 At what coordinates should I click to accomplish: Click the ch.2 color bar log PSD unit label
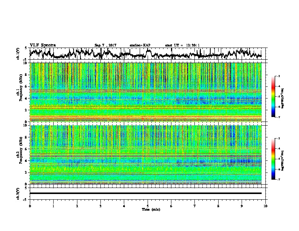[x=282, y=160]
